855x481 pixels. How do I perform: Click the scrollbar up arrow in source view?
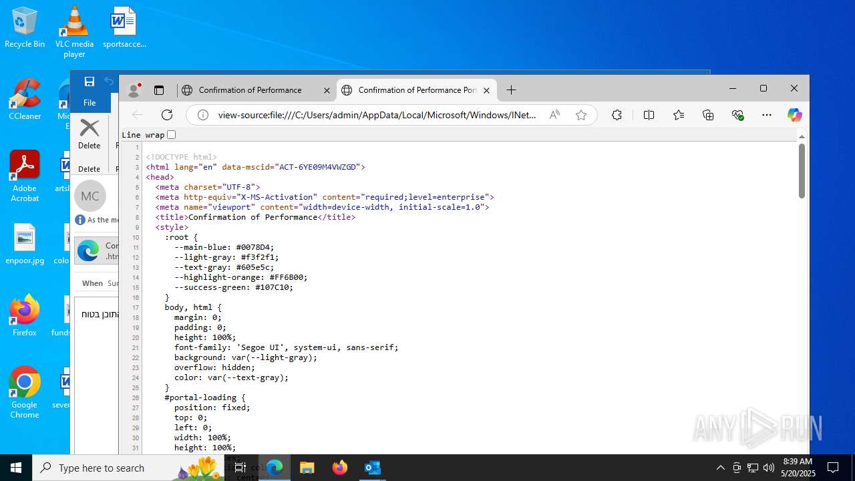[x=802, y=136]
